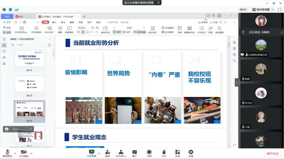The width and height of the screenshot is (284, 159).
Task: Click the print icon in quick toolbar
Action: pos(24,22)
